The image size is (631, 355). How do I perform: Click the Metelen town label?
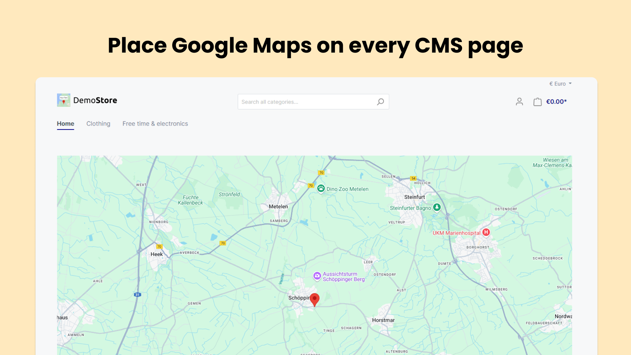[x=278, y=206]
